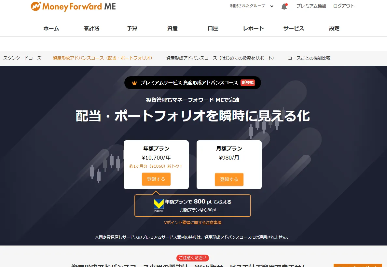
Task: Open the 資産 menu item
Action: pos(172,28)
